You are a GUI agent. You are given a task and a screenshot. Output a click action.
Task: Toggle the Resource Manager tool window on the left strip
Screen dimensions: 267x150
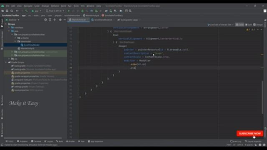point(2,40)
